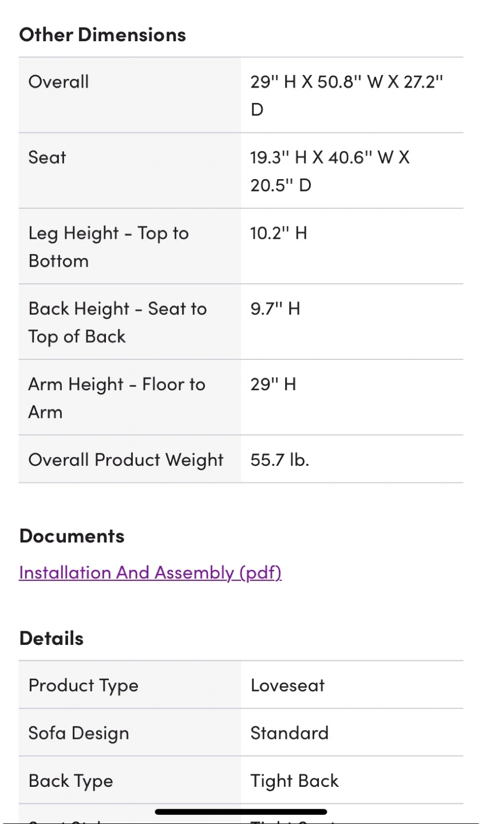Tap the Documents section heading
The height and width of the screenshot is (824, 482).
click(x=72, y=536)
